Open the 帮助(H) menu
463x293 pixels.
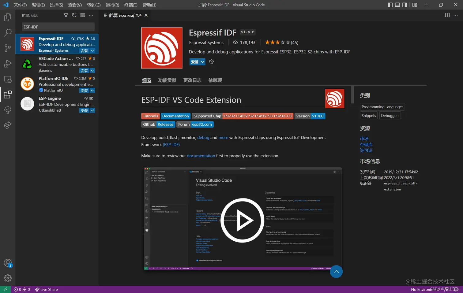click(149, 5)
